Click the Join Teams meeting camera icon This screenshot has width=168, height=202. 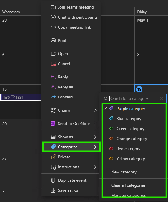point(53,7)
